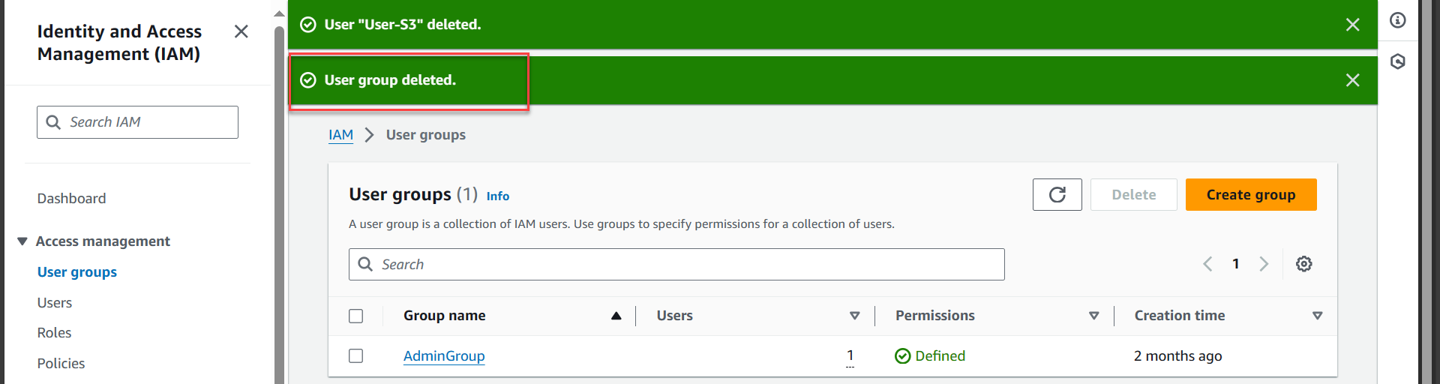Click the search magnifier in Search IAM

[53, 122]
